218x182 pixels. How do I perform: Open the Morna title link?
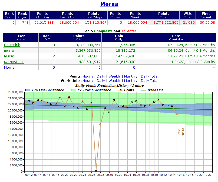(x=109, y=4)
